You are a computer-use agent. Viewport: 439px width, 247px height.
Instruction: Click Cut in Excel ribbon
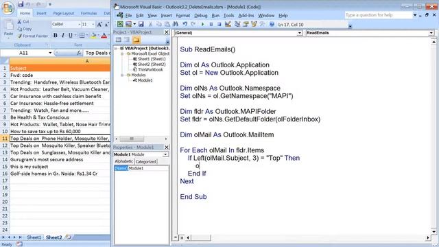click(x=23, y=21)
